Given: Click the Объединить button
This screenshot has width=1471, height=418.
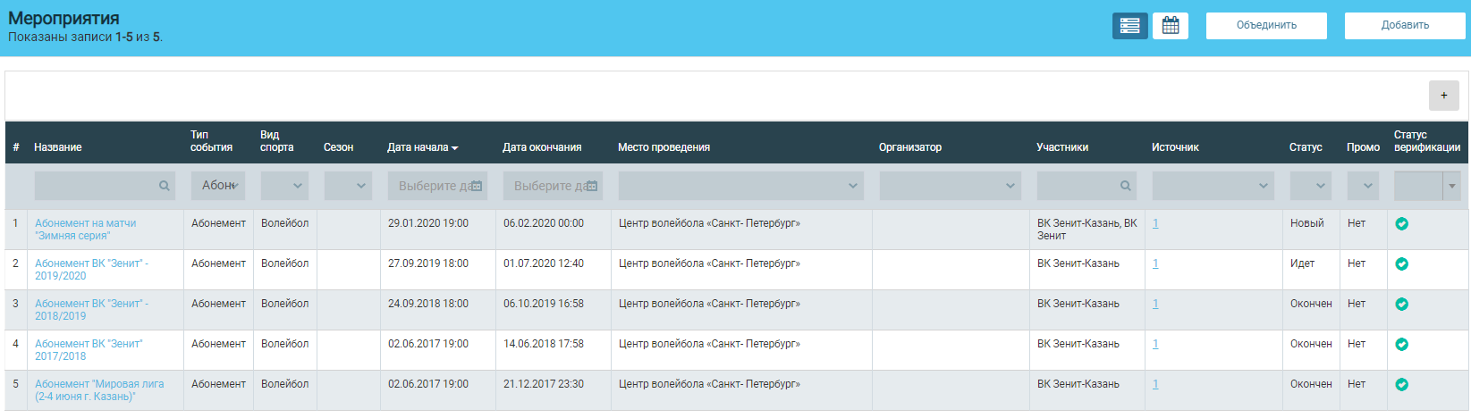Looking at the screenshot, I should (1266, 26).
